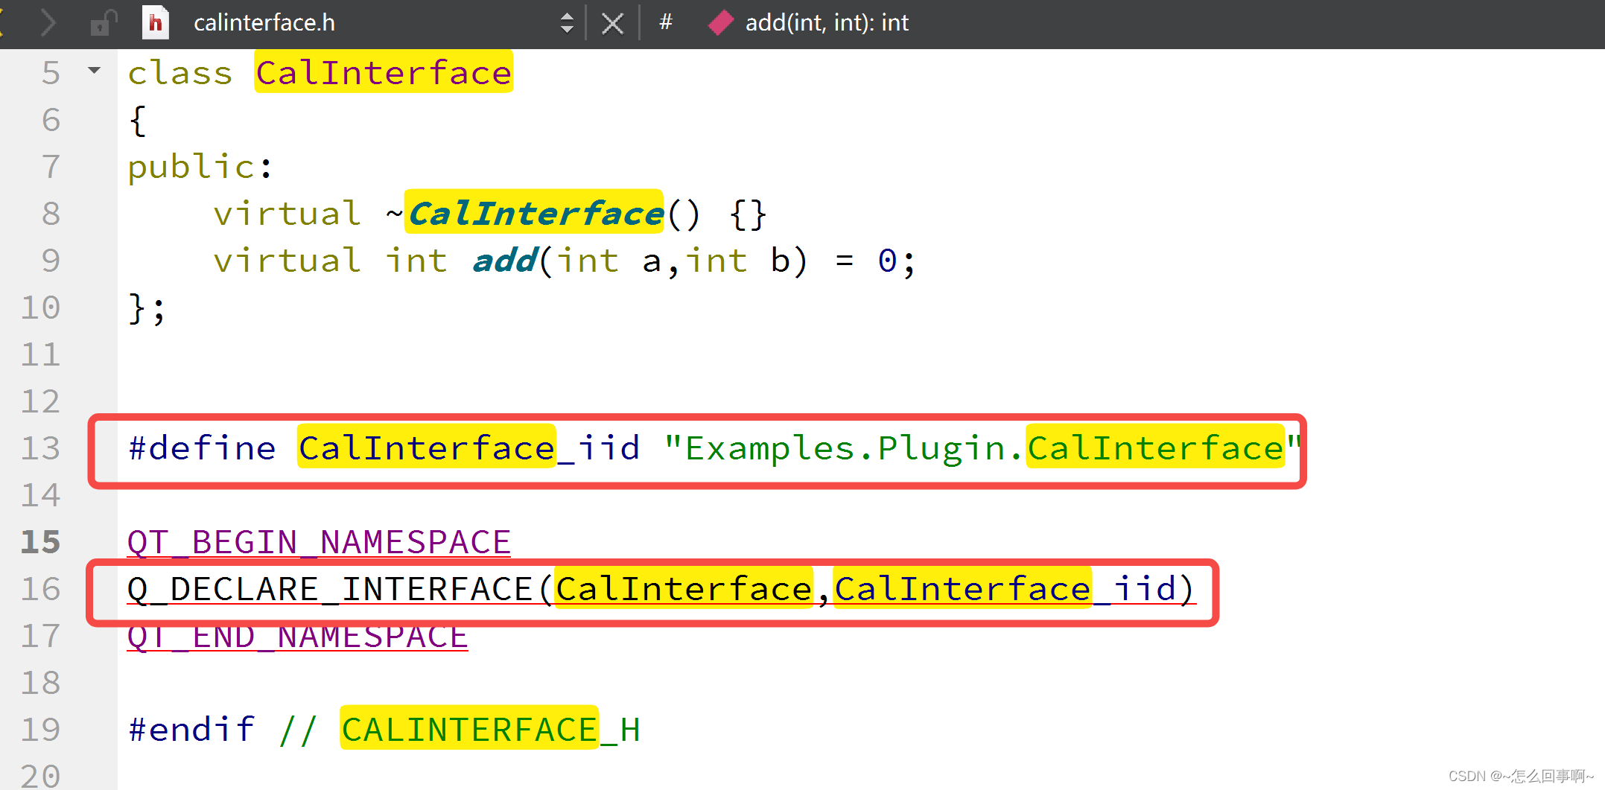Open the document switcher stepper arrows
The height and width of the screenshot is (790, 1605).
pyautogui.click(x=567, y=22)
